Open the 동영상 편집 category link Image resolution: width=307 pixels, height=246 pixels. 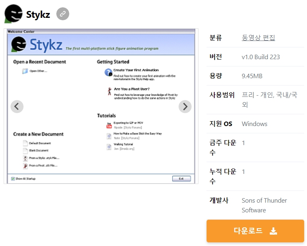(x=258, y=38)
